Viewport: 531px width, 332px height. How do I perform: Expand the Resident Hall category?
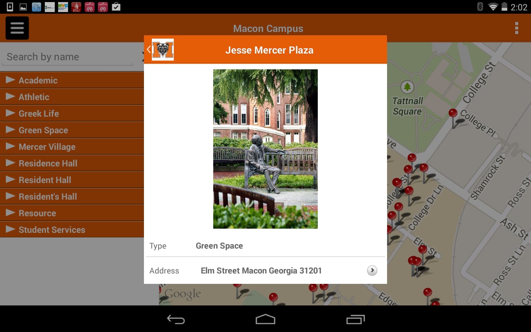(x=72, y=180)
